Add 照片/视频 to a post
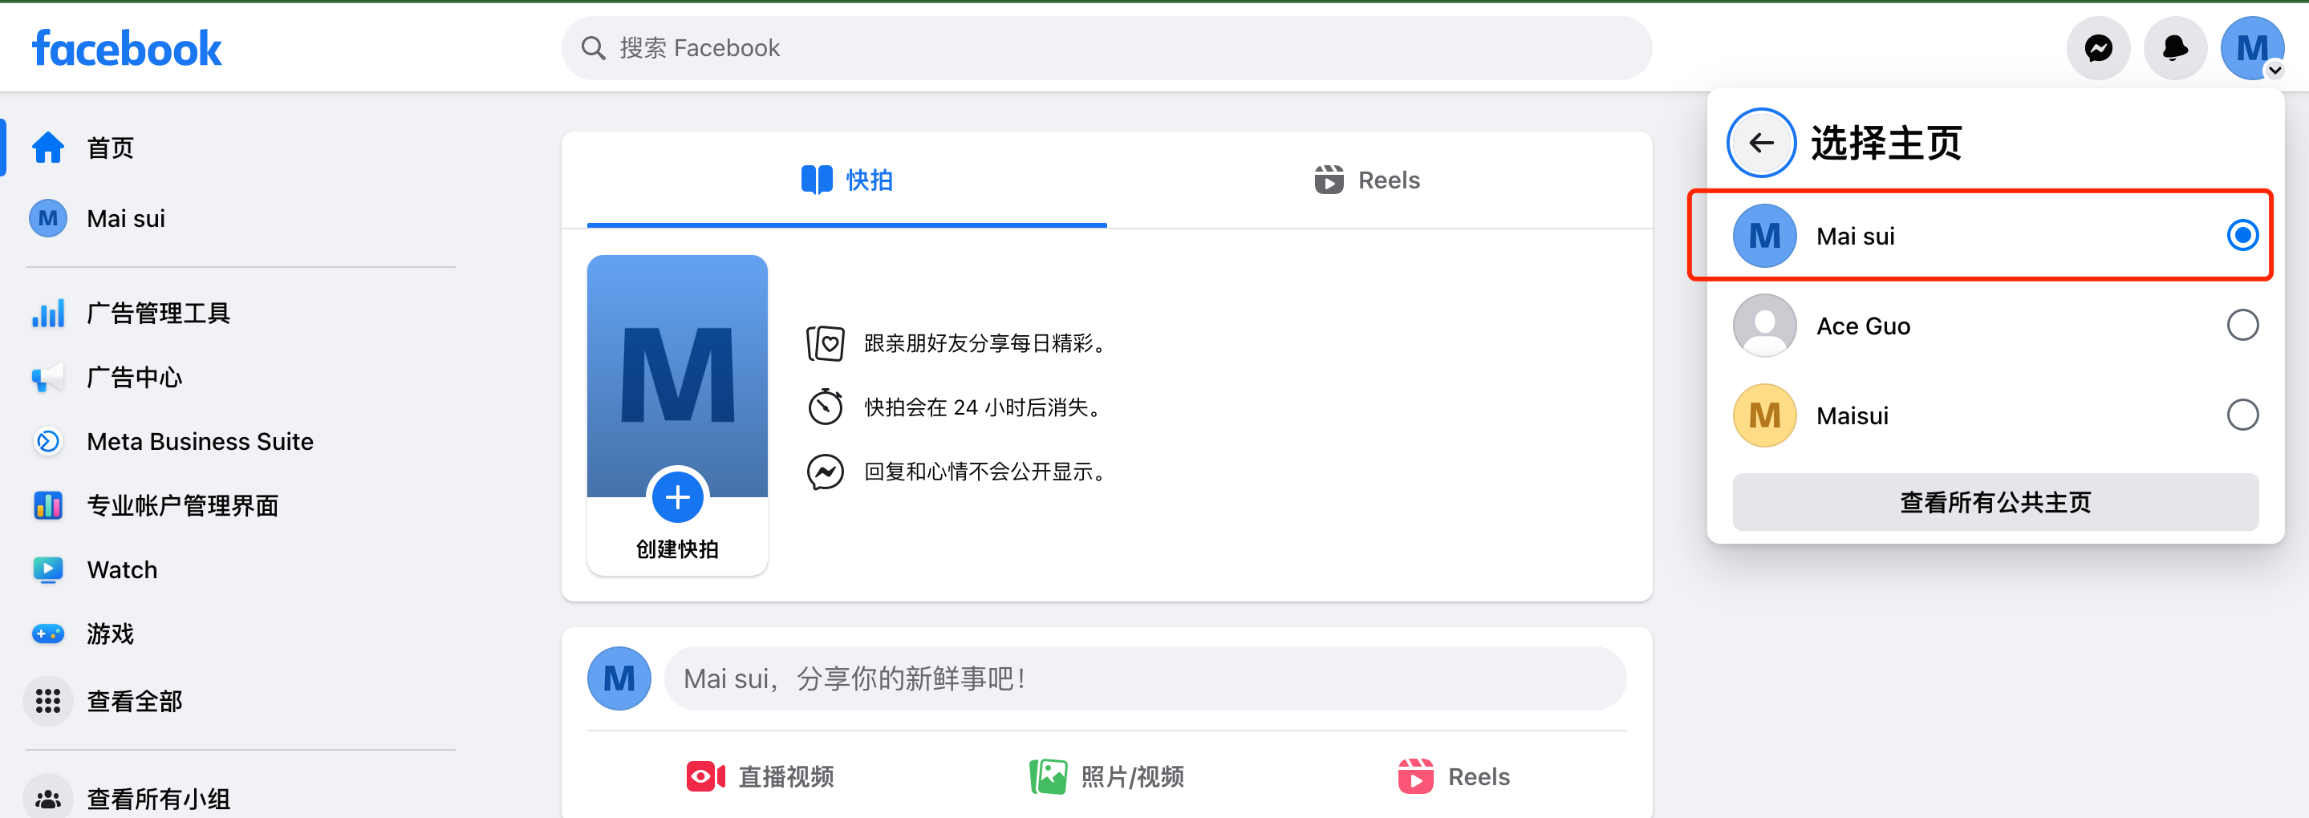The width and height of the screenshot is (2309, 818). tap(1107, 777)
